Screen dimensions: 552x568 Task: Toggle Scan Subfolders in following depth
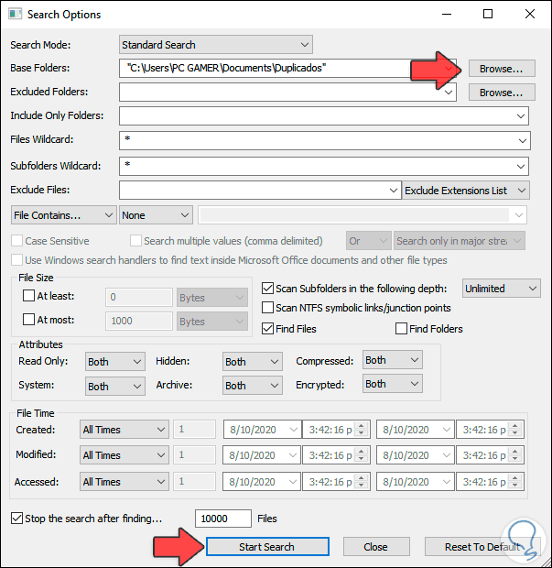coord(267,289)
